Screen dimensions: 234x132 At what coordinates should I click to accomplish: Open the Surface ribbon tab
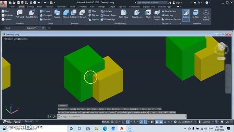click(30, 7)
